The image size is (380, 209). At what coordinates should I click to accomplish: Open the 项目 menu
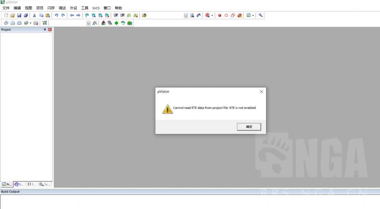click(39, 8)
